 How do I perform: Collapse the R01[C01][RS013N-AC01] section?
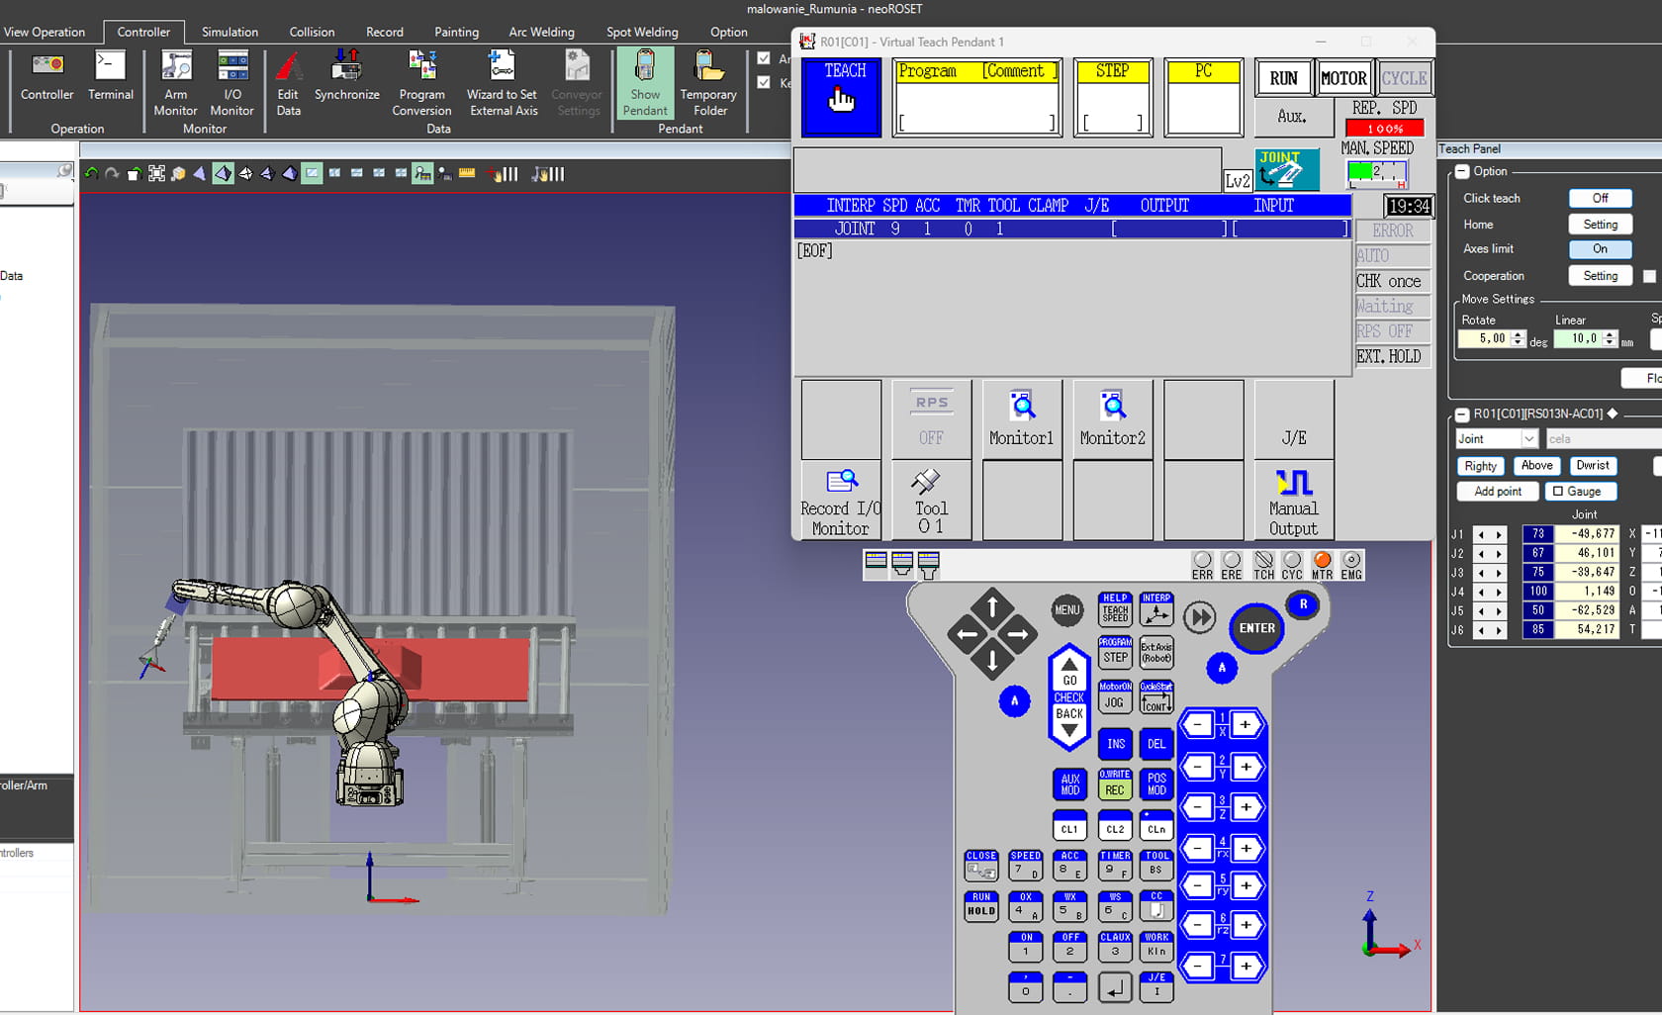coord(1462,415)
